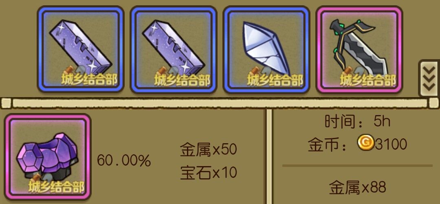Viewport: 440px width, 204px height.
Task: Click 城乡结合部 label on the purple armor
Action: (x=57, y=187)
